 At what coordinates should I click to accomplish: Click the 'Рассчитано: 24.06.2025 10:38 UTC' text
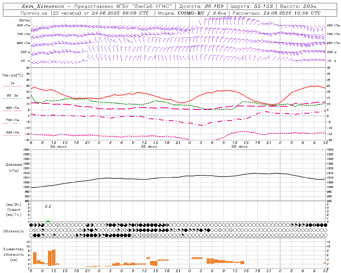[x=277, y=13]
